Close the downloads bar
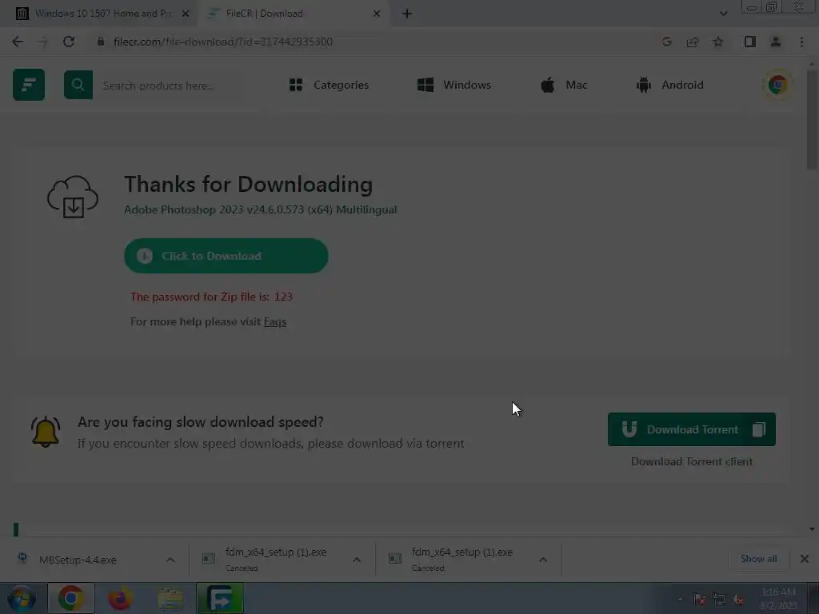This screenshot has width=819, height=614. click(805, 559)
